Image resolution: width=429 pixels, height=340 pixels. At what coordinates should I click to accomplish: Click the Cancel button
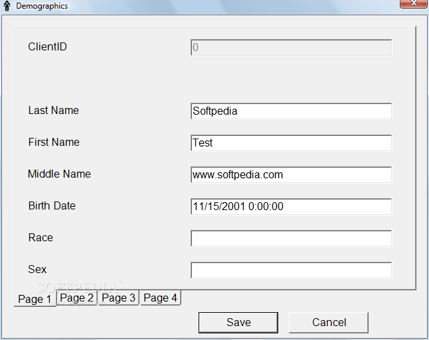click(329, 323)
